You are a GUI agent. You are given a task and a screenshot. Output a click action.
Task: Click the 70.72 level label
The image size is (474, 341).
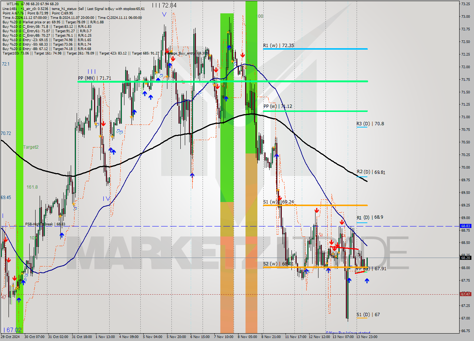pyautogui.click(x=6, y=133)
